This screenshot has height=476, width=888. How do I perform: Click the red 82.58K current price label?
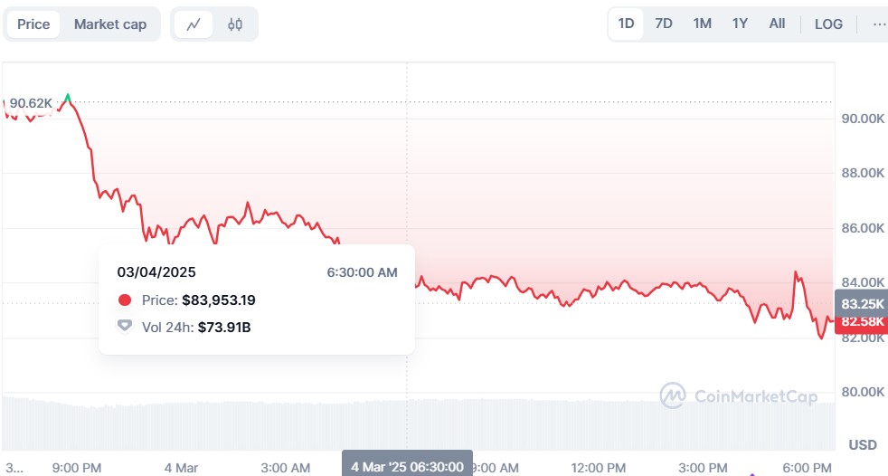click(862, 321)
